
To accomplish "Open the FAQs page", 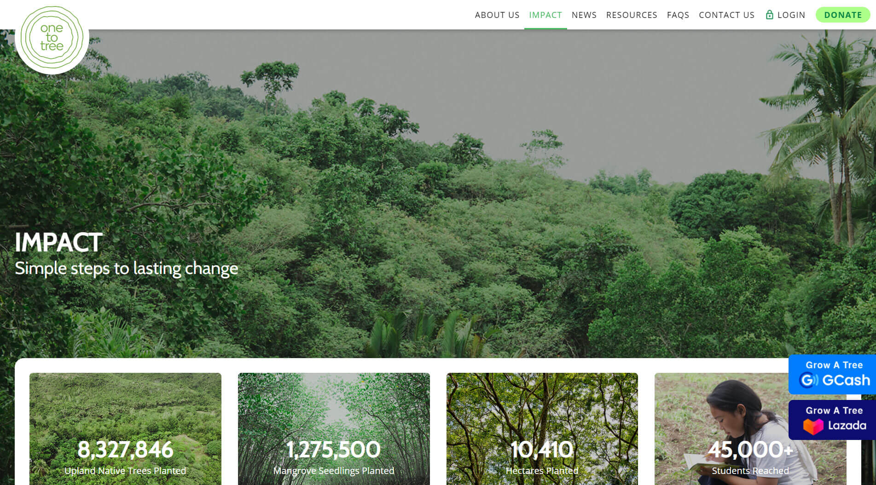I will pyautogui.click(x=678, y=15).
